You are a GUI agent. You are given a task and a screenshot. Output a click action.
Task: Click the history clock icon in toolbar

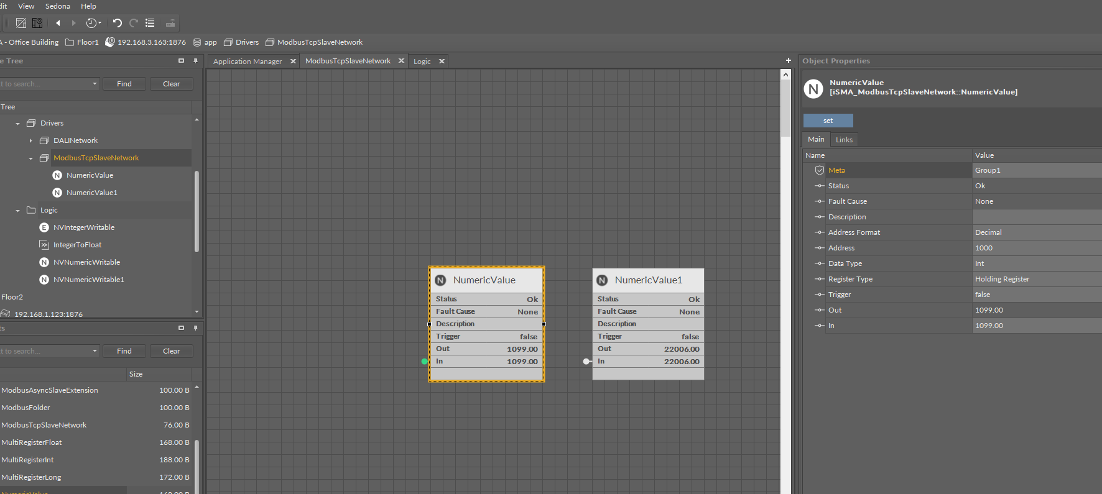point(92,23)
